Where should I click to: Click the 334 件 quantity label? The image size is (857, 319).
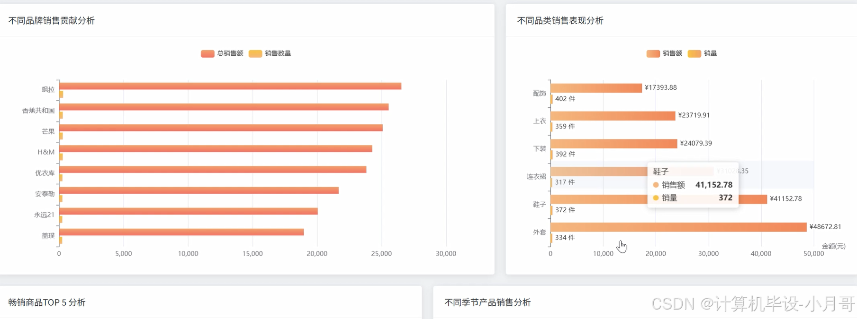[565, 238]
